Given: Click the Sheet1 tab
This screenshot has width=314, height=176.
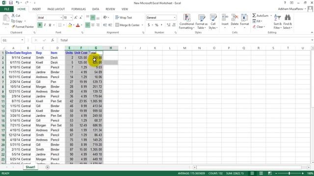Looking at the screenshot, I should (x=30, y=167).
